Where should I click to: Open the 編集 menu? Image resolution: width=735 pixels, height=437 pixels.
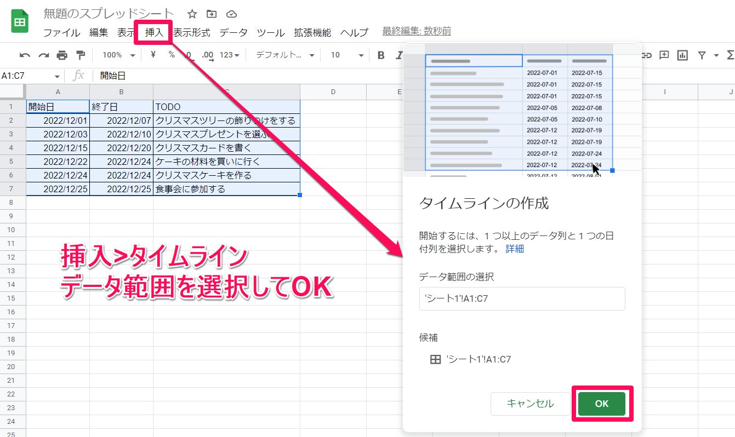[x=99, y=32]
